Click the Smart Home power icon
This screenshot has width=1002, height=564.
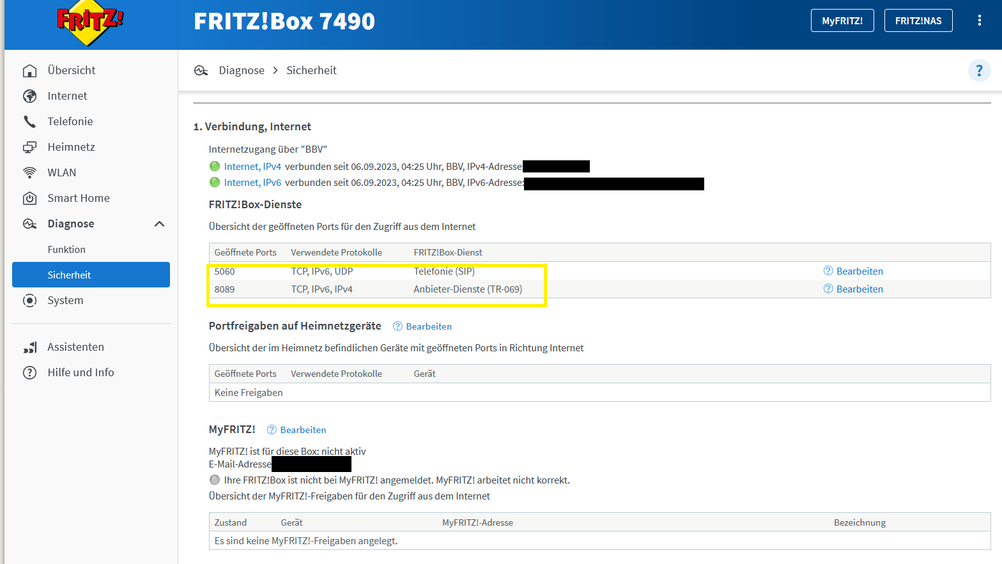pyautogui.click(x=29, y=198)
